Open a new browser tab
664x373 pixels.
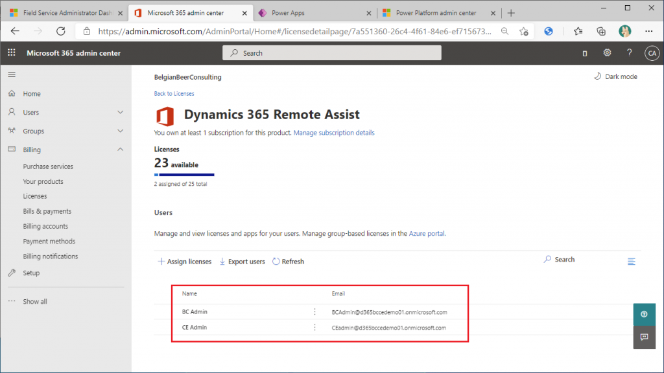pos(511,13)
